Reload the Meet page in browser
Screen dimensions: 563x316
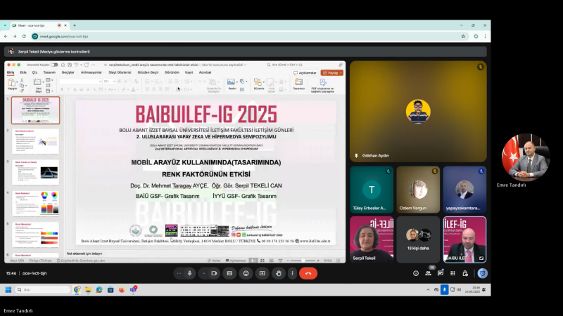coord(24,37)
